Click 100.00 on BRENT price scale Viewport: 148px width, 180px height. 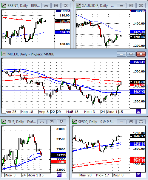(x=64, y=44)
